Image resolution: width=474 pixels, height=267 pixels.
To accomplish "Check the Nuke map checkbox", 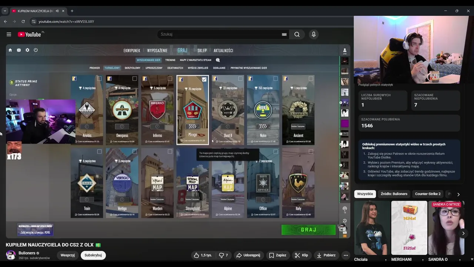I will [x=276, y=79].
